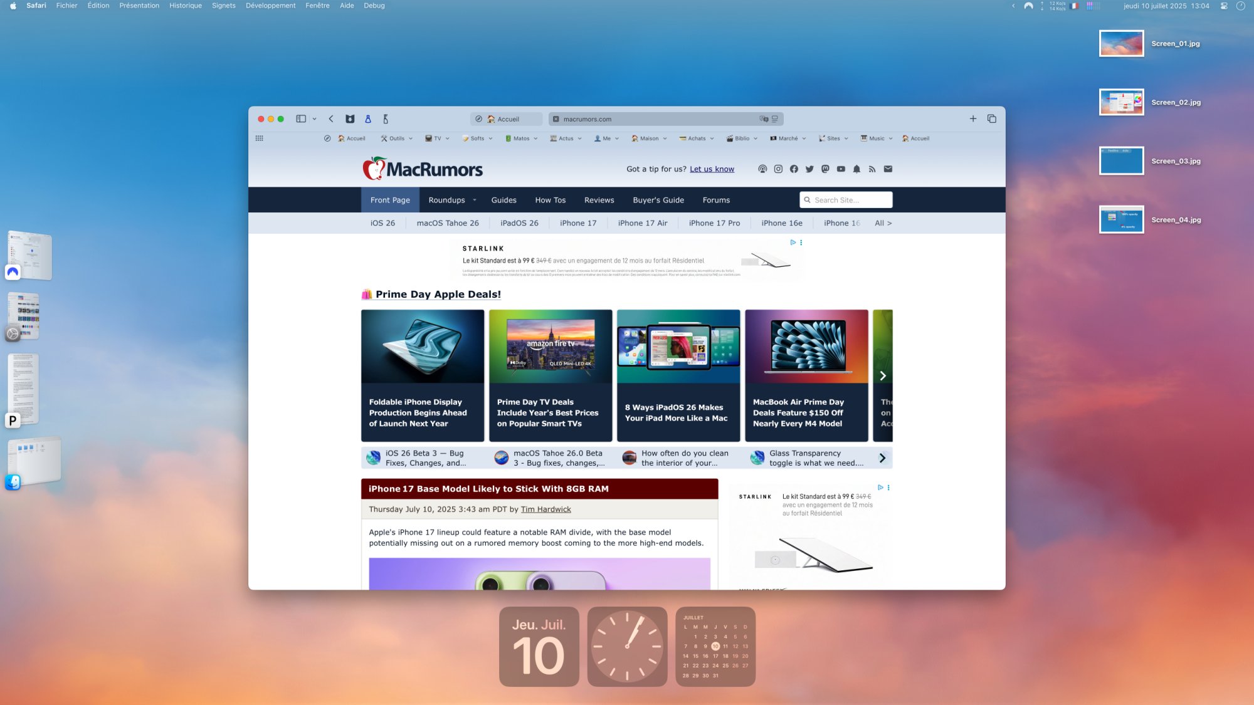Open the Matos bookmarks folder
Screen dimensions: 1254x705
click(x=521, y=138)
